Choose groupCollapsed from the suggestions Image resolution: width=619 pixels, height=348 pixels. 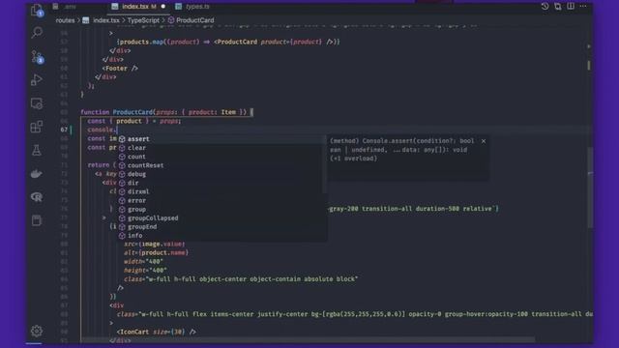221,217
